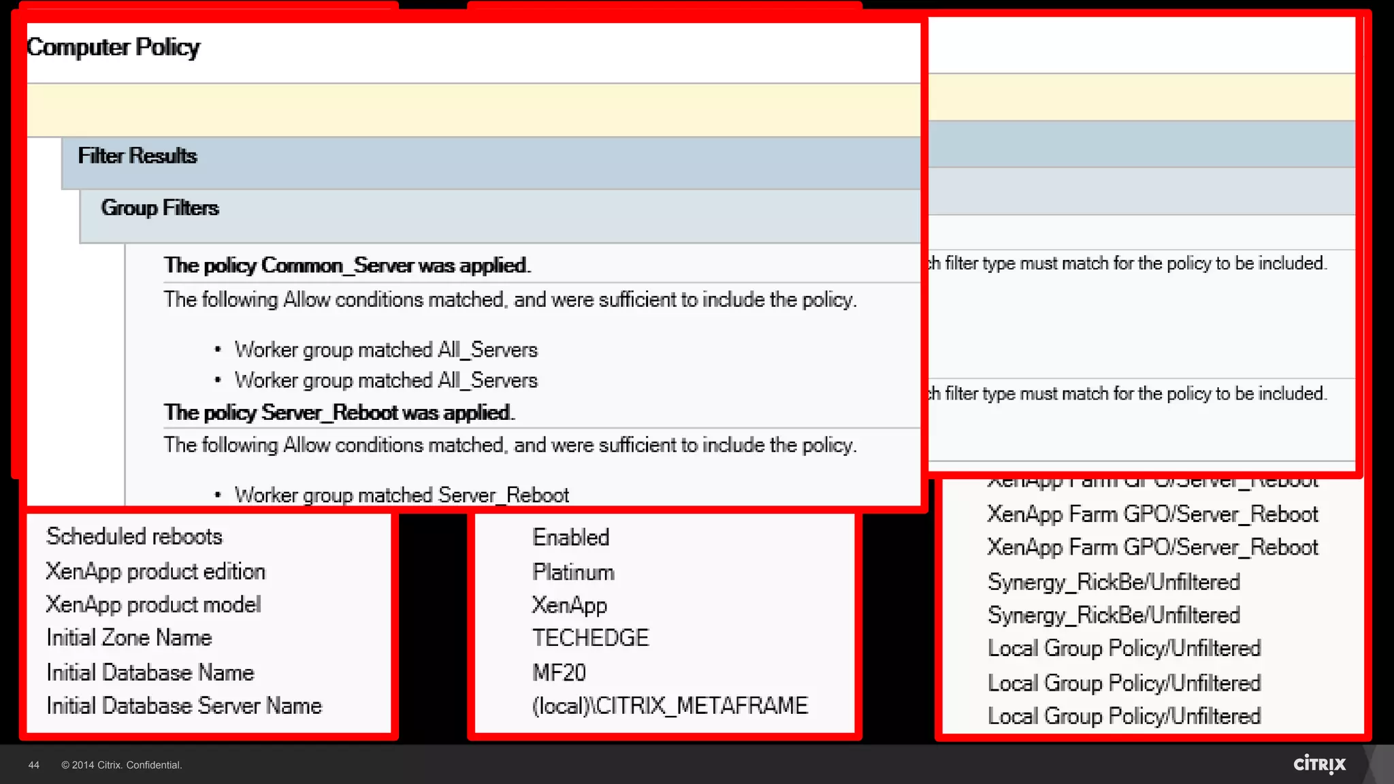Click the Computer Policy heading

coord(113,47)
